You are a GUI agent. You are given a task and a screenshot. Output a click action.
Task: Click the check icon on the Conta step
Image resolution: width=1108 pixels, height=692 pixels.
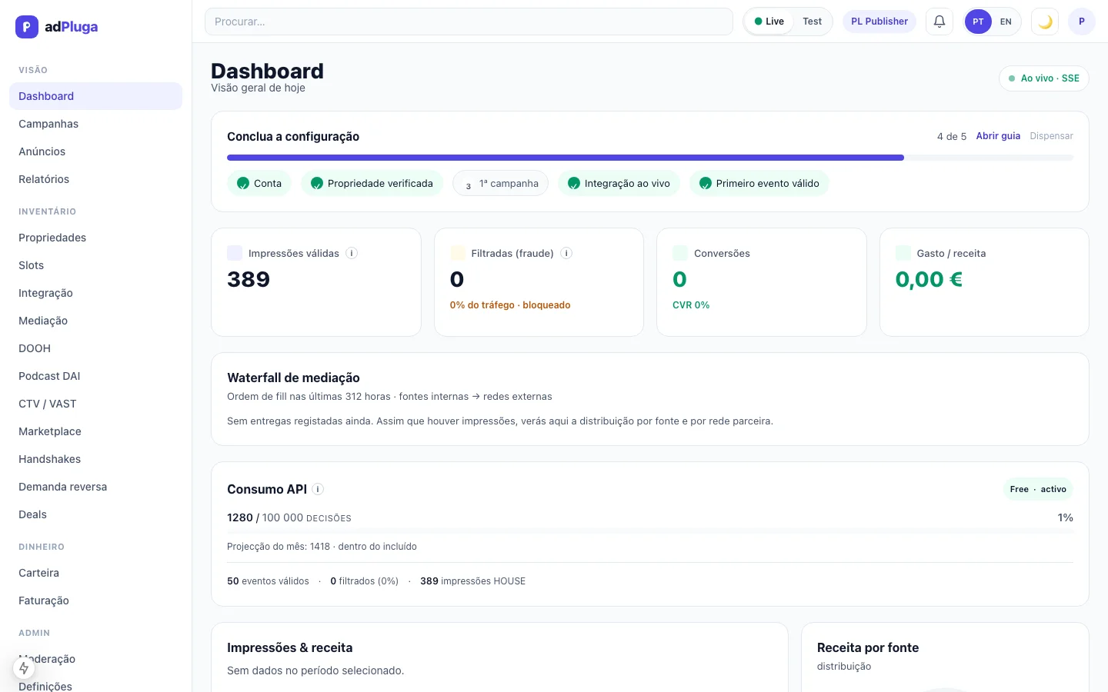[x=243, y=183]
